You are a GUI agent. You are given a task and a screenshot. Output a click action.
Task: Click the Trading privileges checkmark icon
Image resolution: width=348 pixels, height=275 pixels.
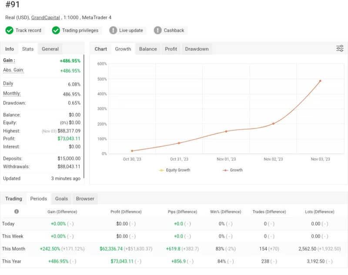click(x=56, y=30)
